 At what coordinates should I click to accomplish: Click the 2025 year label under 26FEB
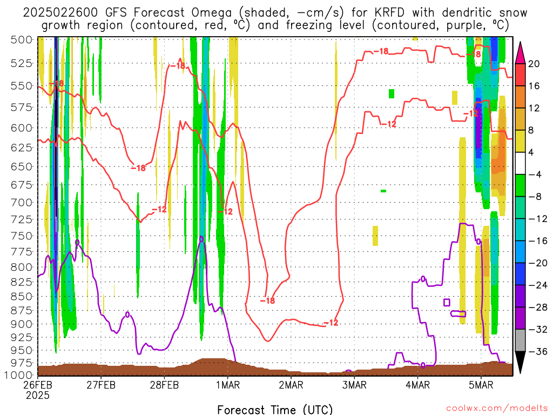pos(38,395)
